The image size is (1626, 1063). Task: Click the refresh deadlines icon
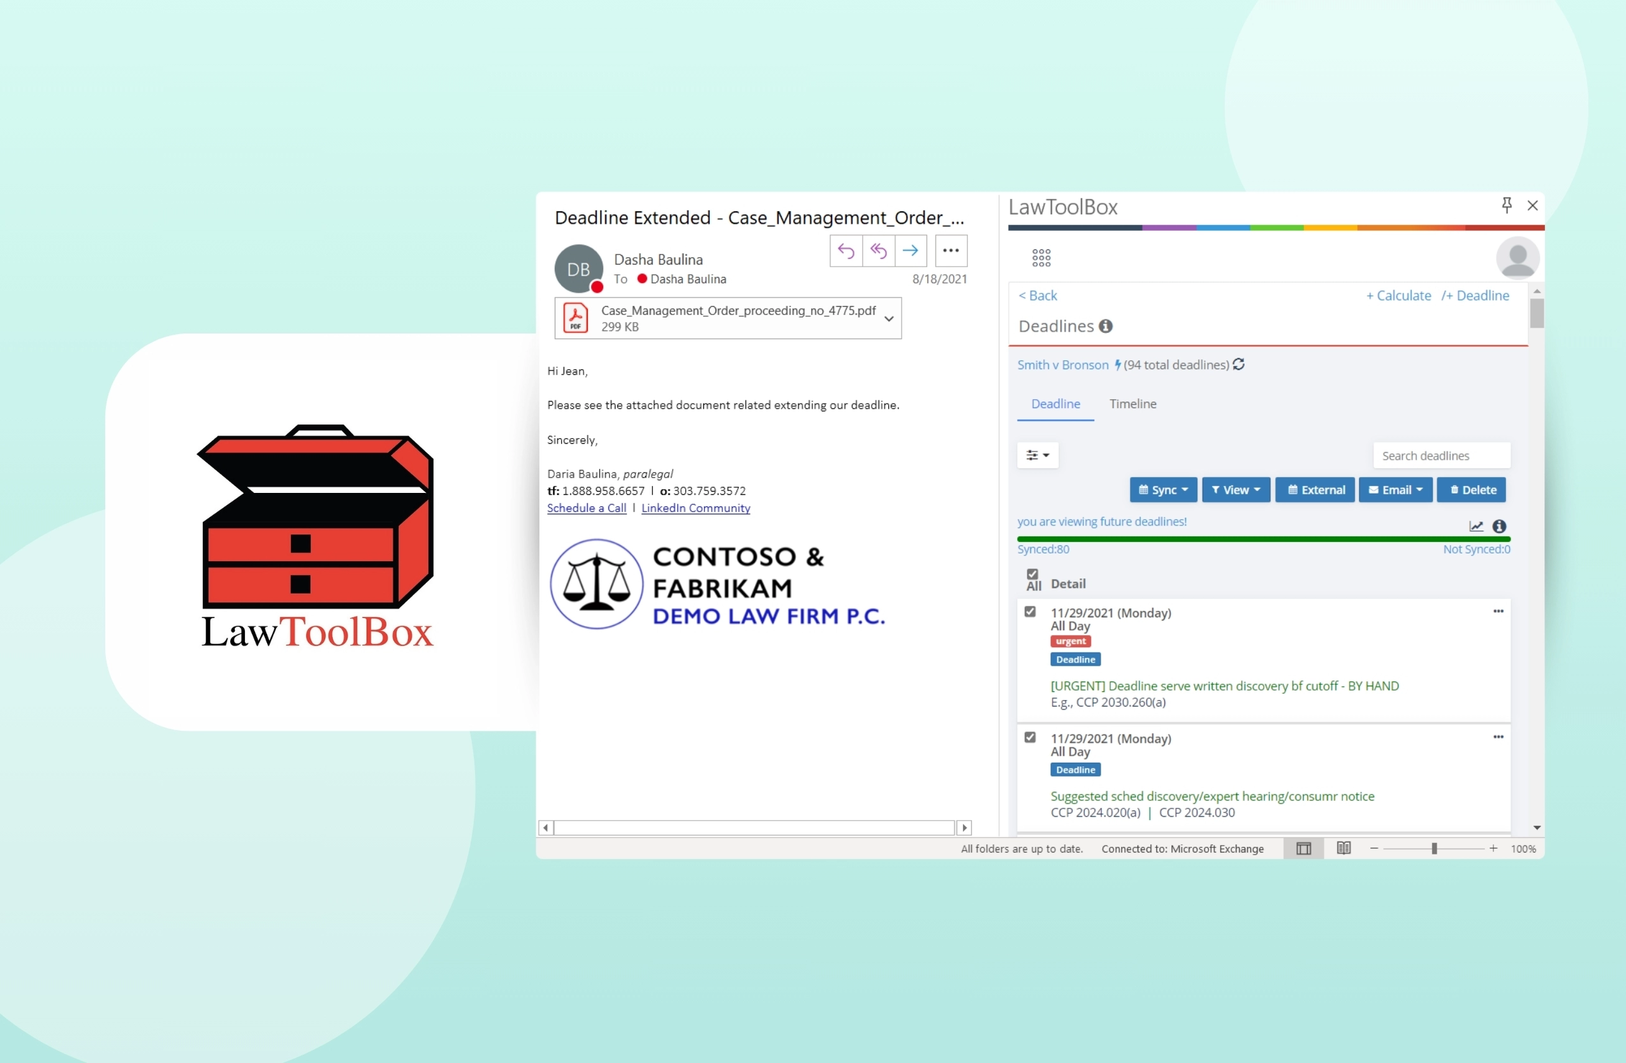[1238, 364]
